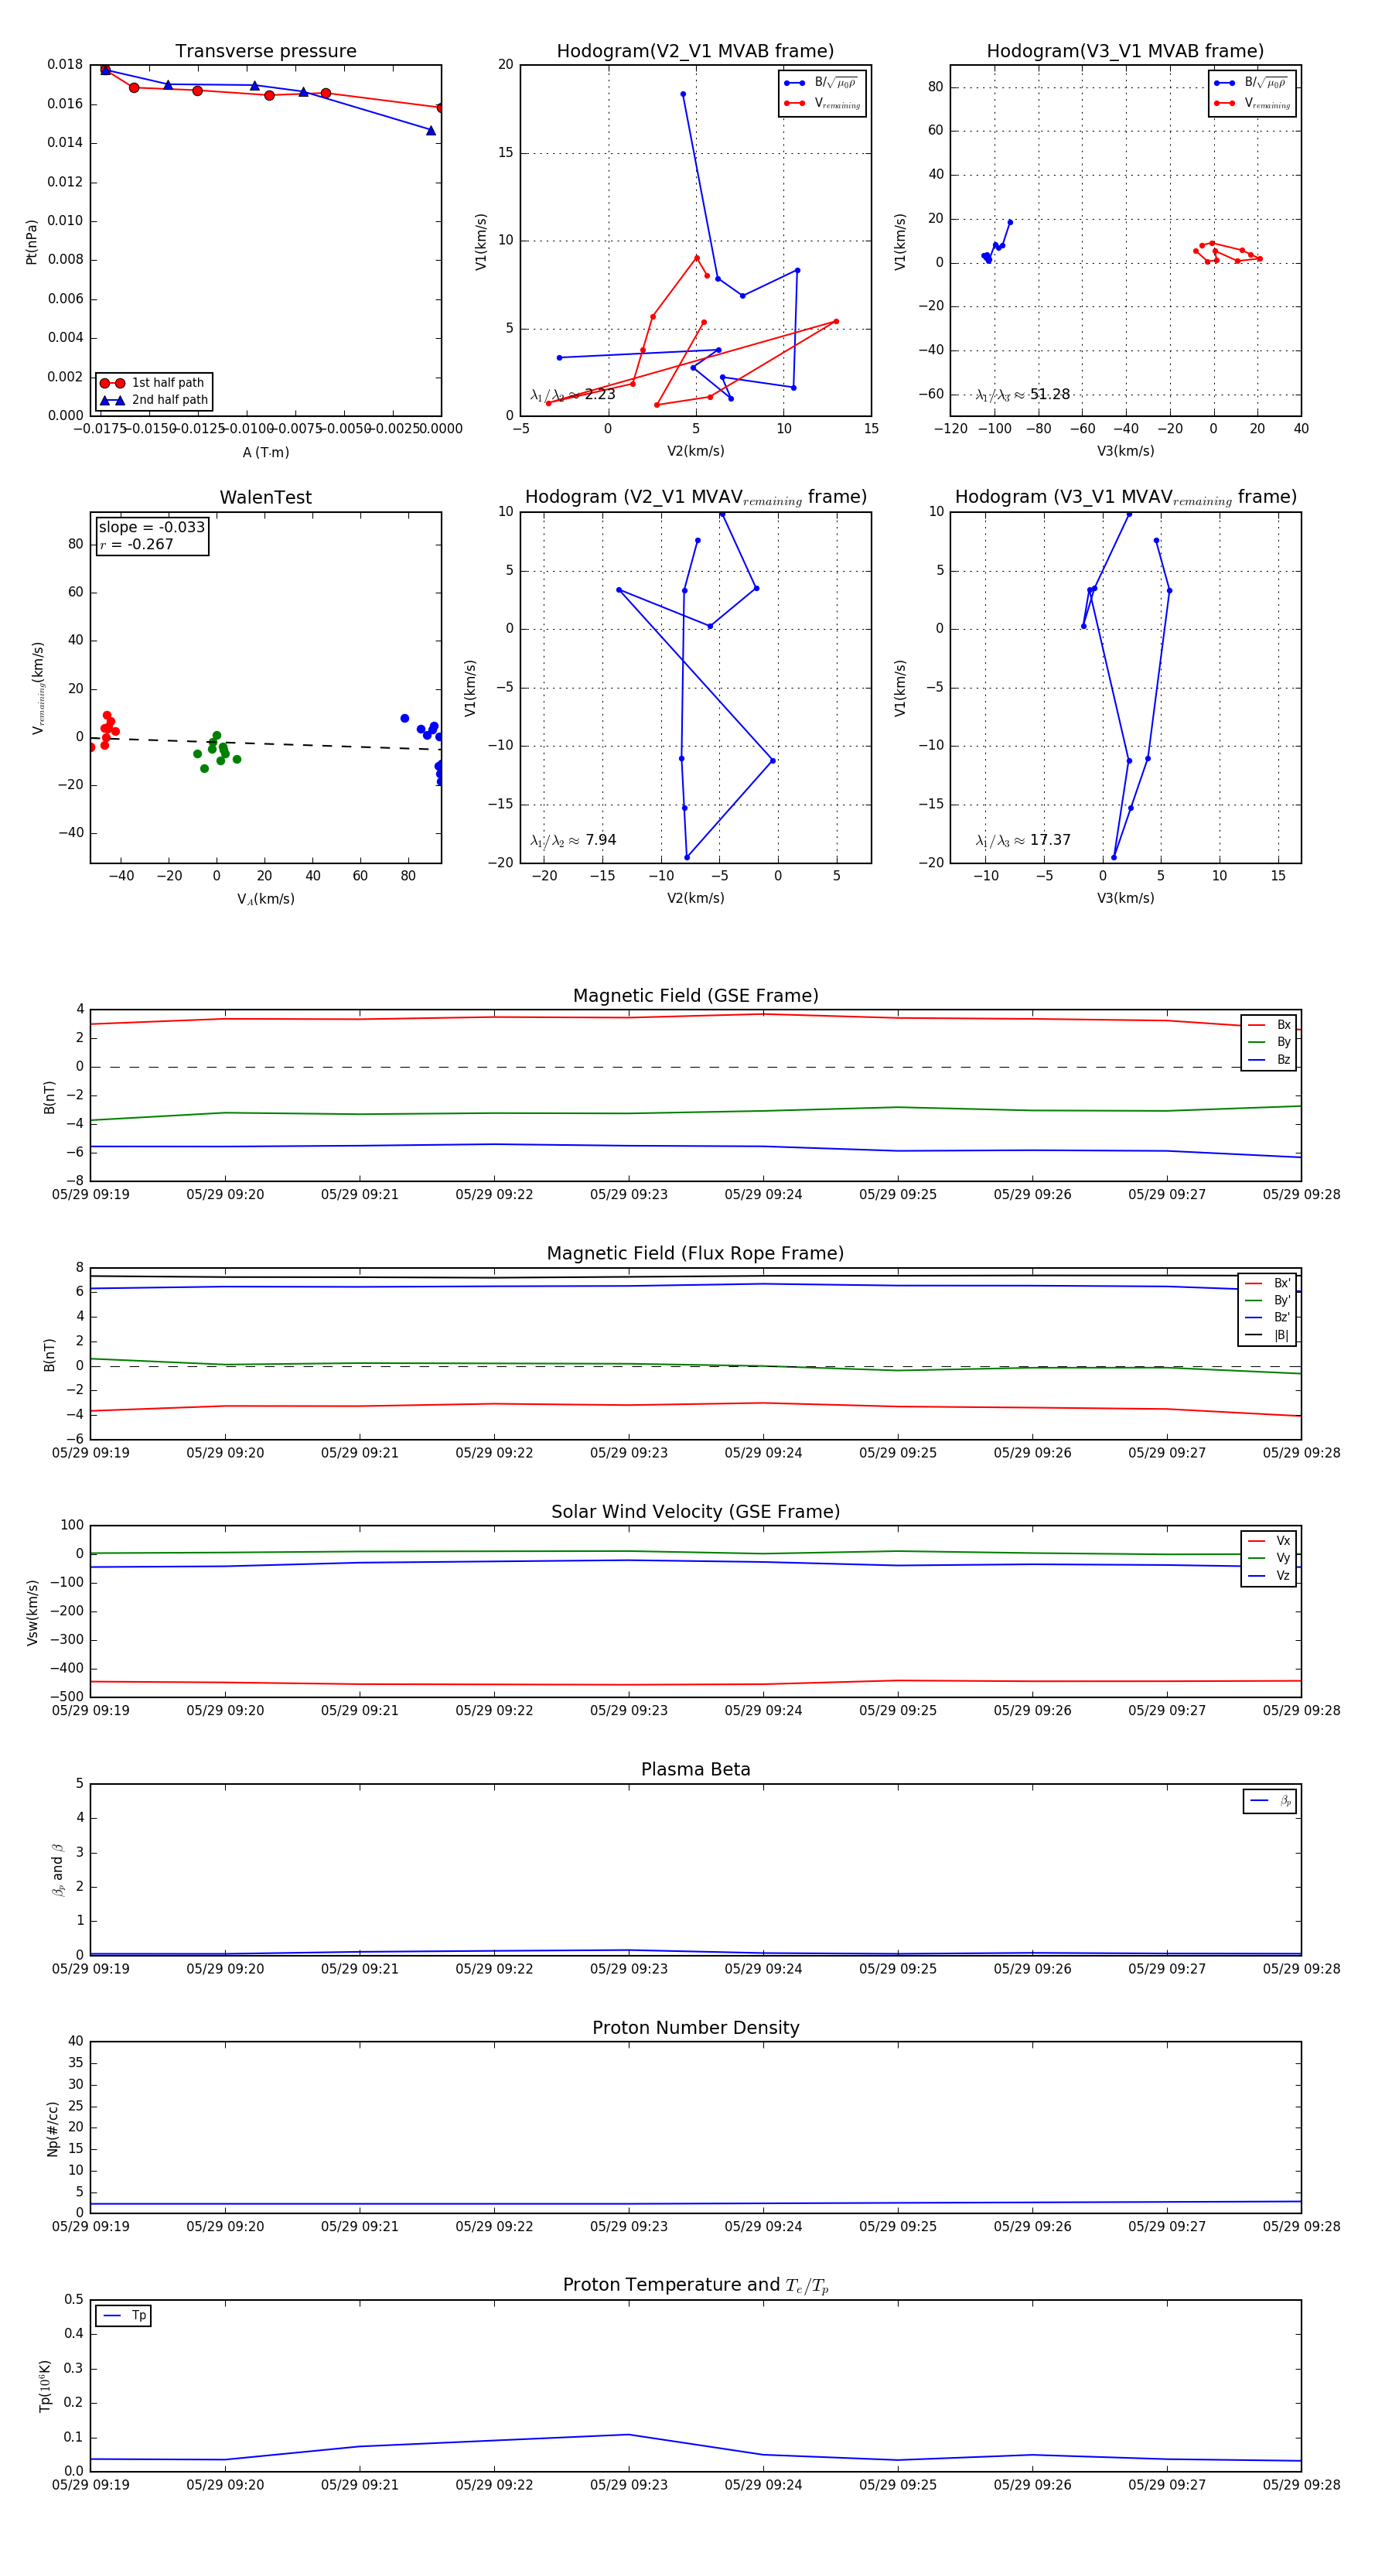Screen dimensions: 1392x2553
Task: Click the "V_A(km/s)" x-axis label under WalenTest
Action: pos(265,899)
